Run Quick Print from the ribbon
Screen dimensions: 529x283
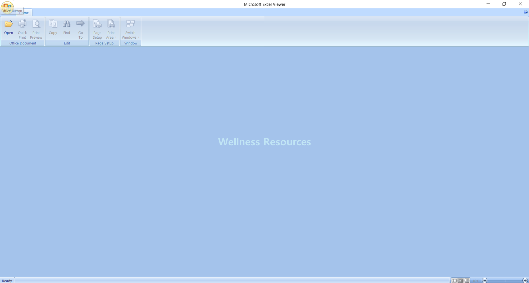[22, 29]
